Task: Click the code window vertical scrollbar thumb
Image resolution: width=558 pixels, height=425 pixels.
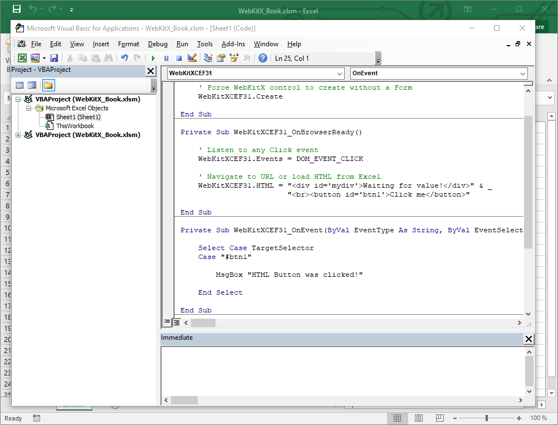Action: [528, 182]
